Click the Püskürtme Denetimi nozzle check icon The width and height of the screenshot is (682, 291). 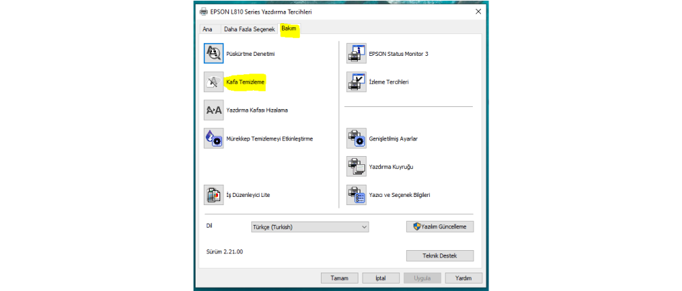[214, 53]
